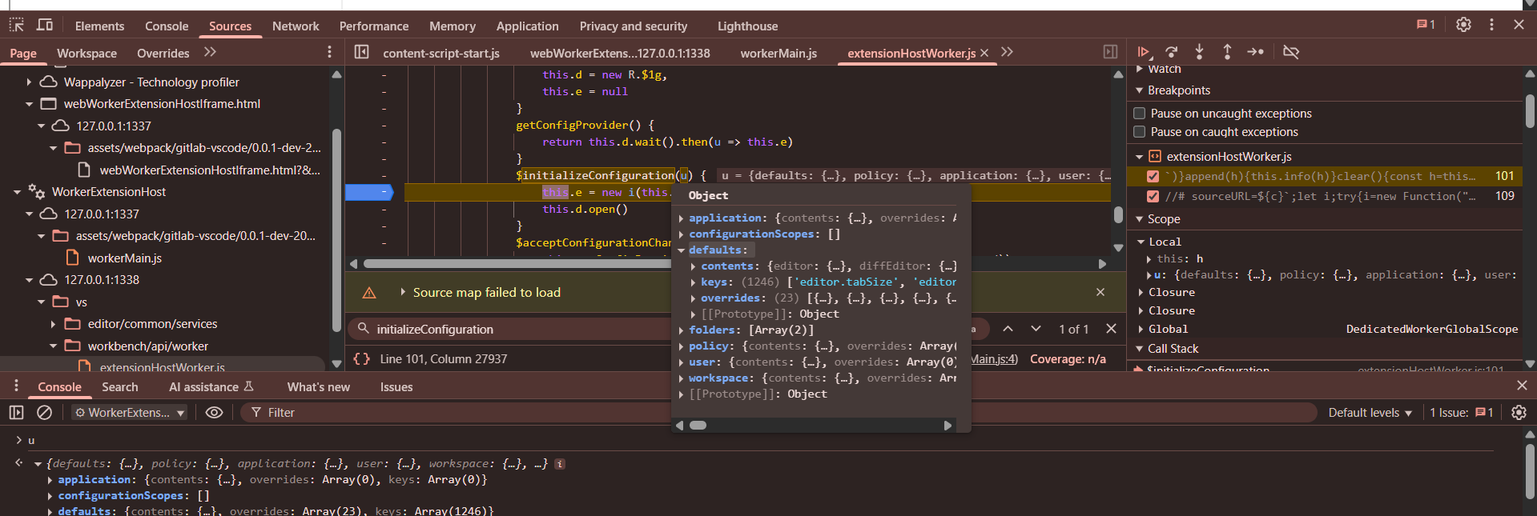Screen dimensions: 1537x516
Task: Close the console drawer
Action: click(x=1522, y=386)
